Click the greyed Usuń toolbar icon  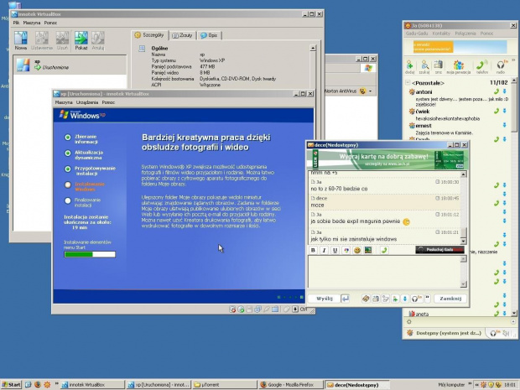click(62, 40)
